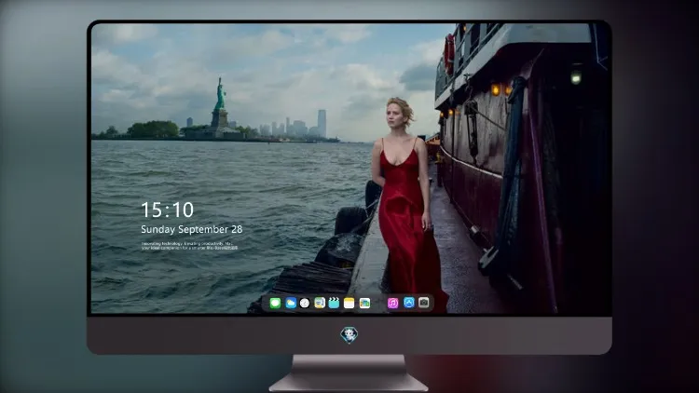The image size is (699, 393).
Task: Open the Weather app in dock
Action: pos(290,303)
